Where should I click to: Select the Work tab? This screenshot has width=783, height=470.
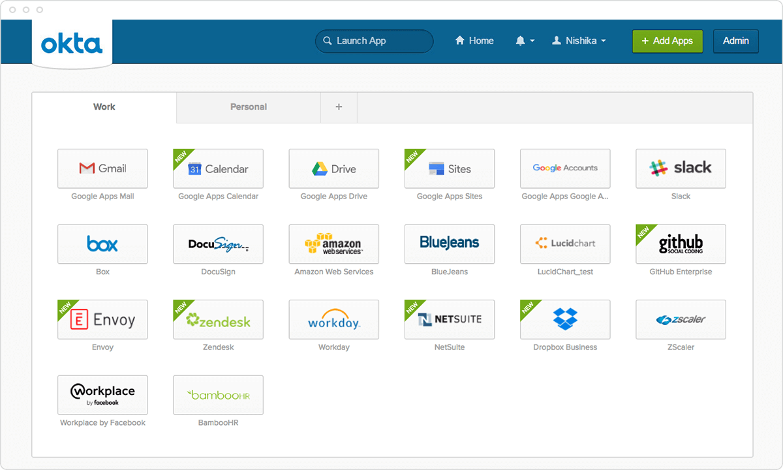pos(104,107)
